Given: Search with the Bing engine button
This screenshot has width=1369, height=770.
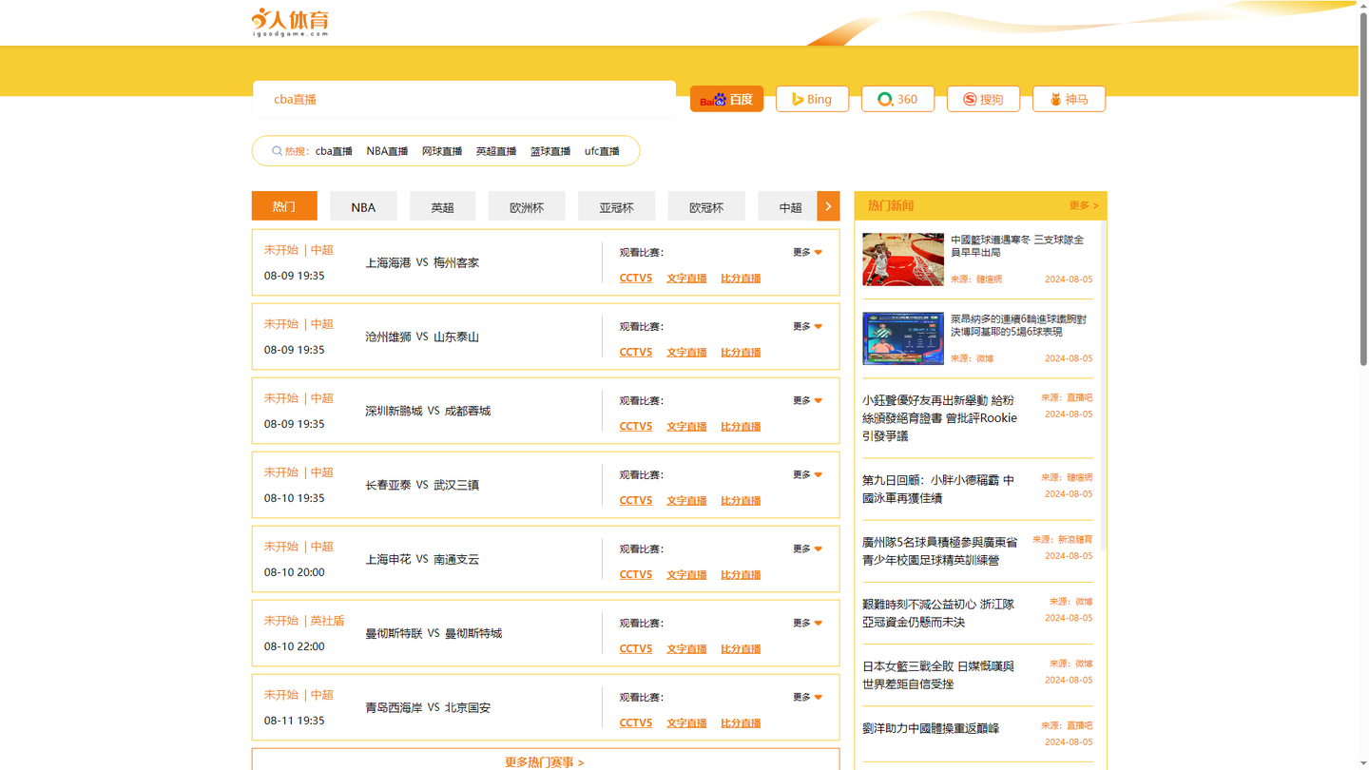Looking at the screenshot, I should pyautogui.click(x=812, y=99).
